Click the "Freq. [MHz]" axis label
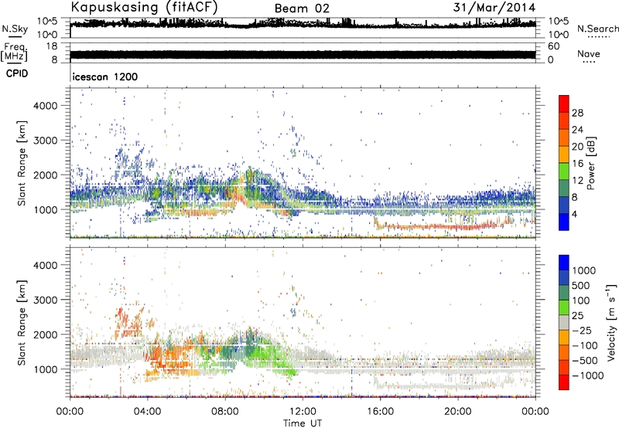The image size is (619, 428). coord(14,53)
